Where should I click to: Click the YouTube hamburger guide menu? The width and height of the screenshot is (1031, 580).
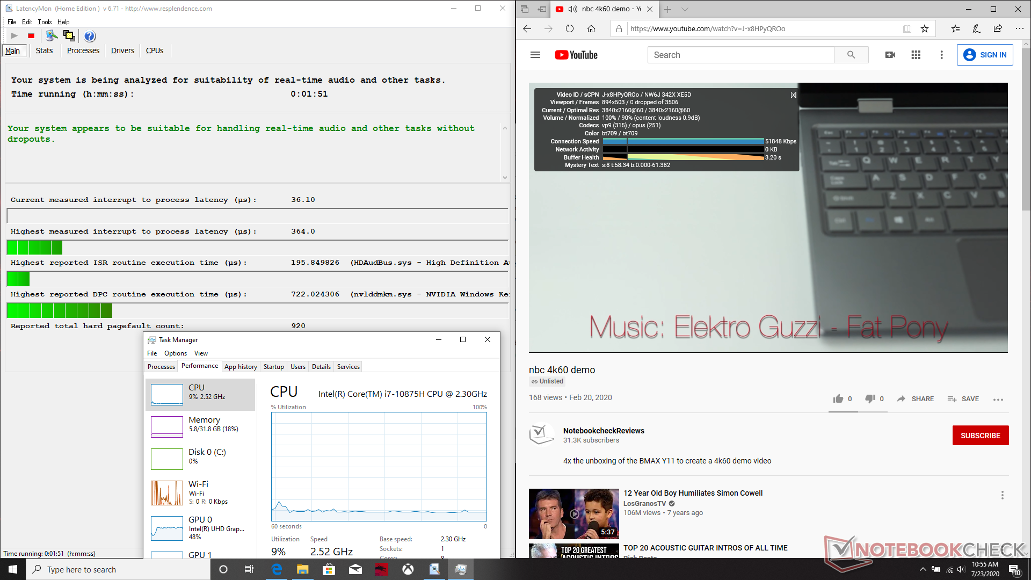535,55
